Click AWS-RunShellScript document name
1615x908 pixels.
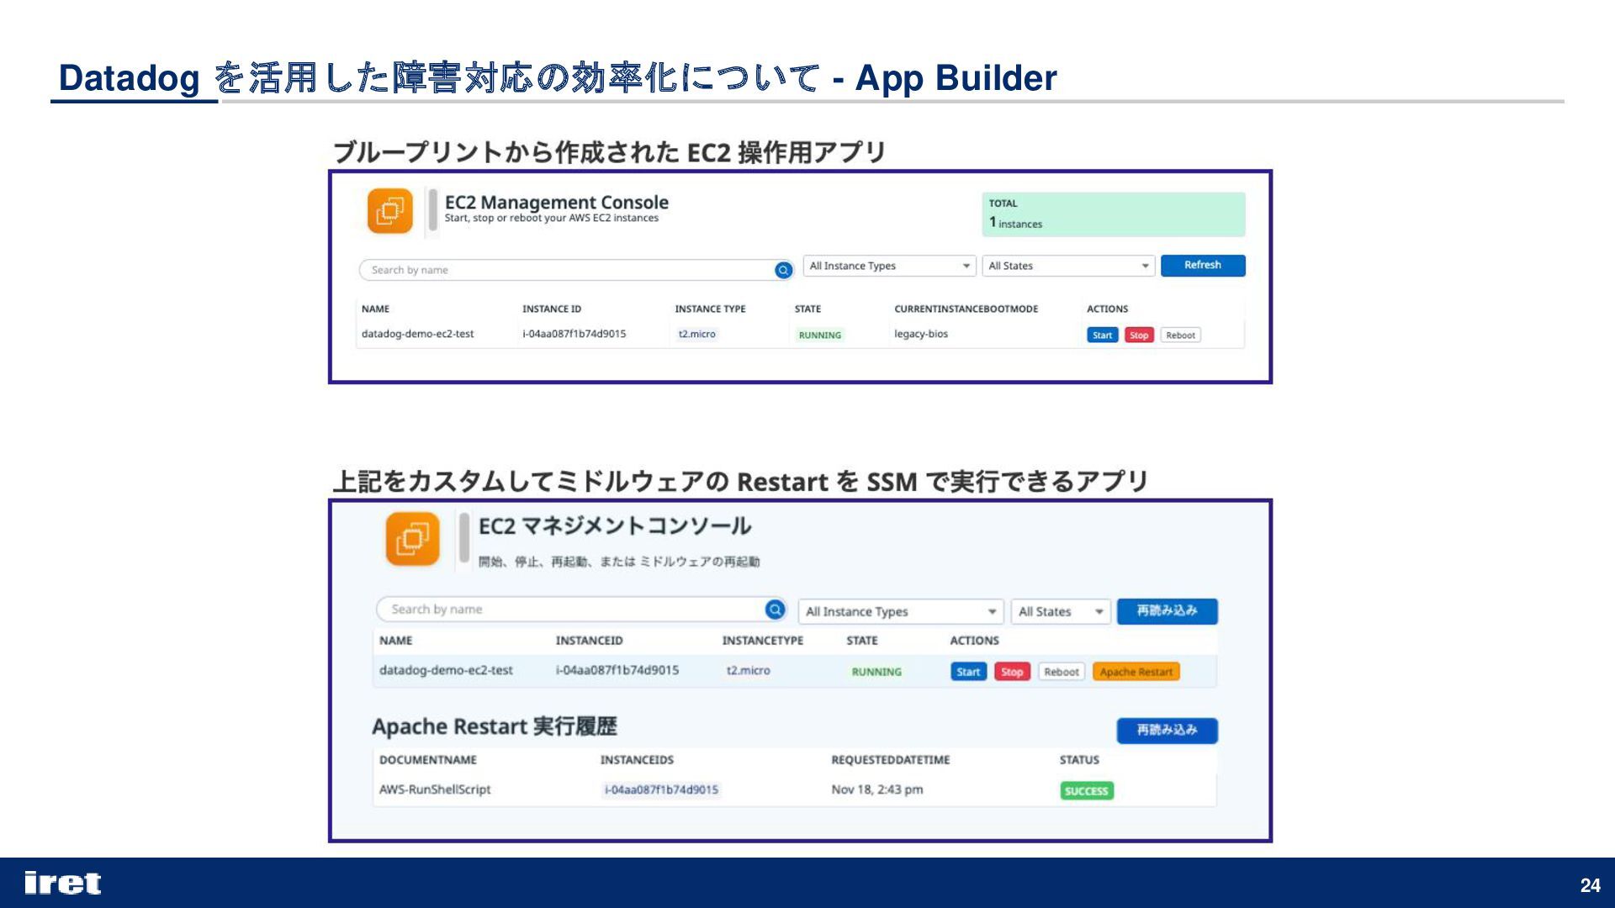click(x=434, y=789)
